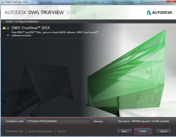Click the View DWG and DXF files description
The width and height of the screenshot is (176, 137).
pyautogui.click(x=55, y=34)
